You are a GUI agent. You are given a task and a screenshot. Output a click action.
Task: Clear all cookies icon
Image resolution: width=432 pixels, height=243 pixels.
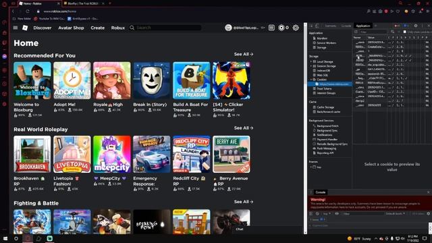(392, 32)
